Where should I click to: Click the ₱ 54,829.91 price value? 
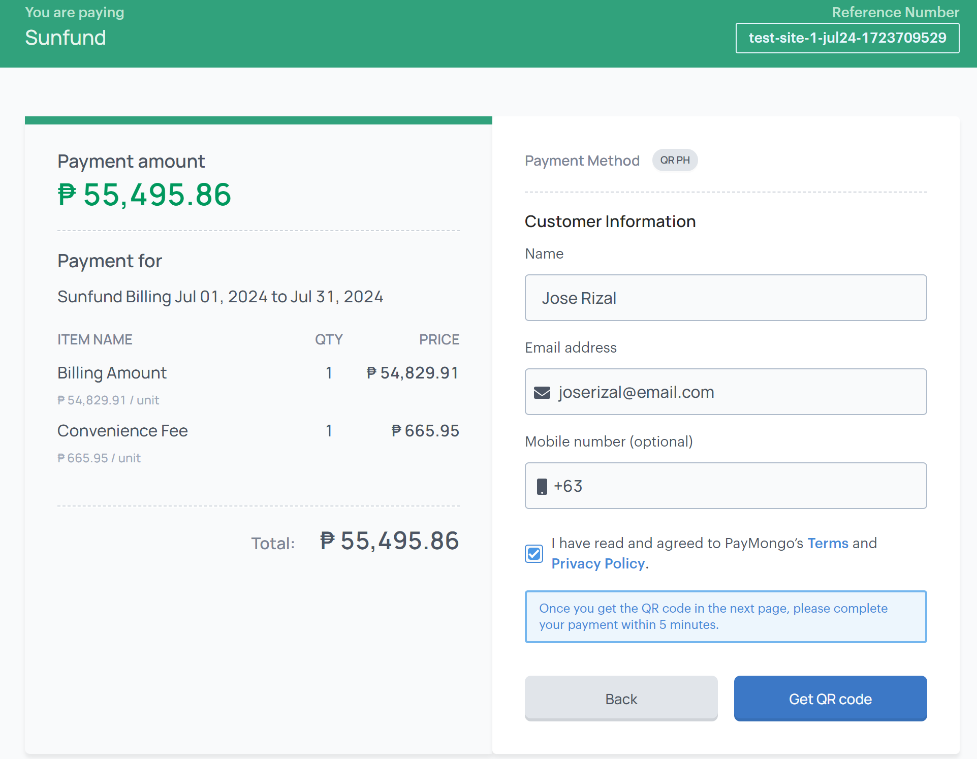(413, 373)
